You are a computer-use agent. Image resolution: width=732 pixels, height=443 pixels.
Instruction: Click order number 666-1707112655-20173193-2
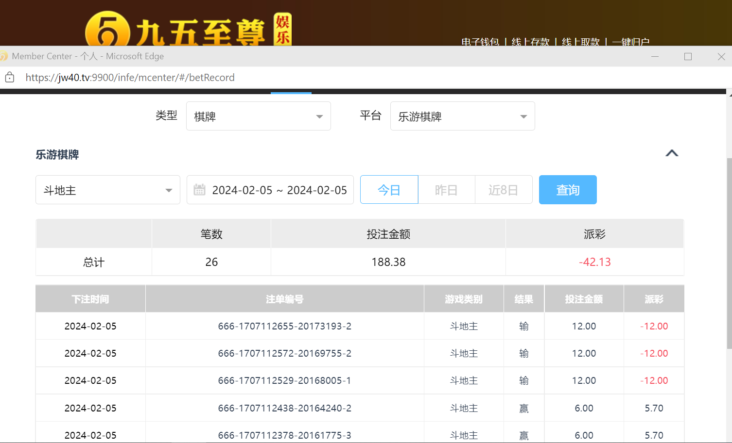click(285, 326)
